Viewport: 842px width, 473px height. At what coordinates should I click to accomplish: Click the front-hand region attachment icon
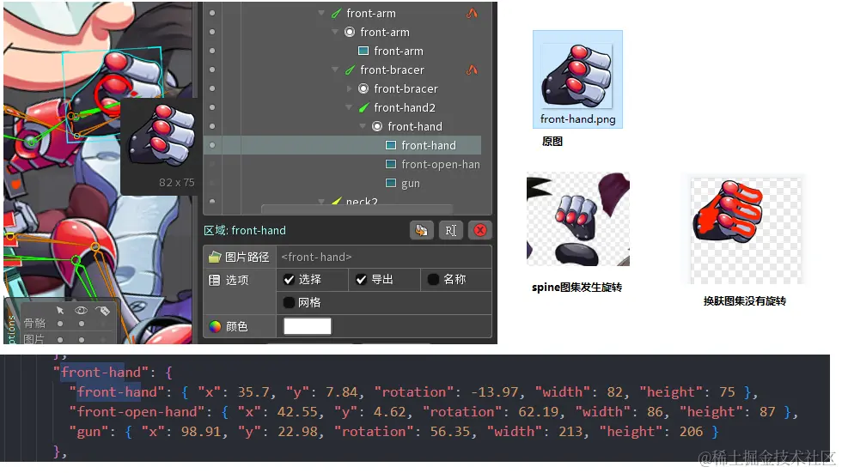pos(391,145)
